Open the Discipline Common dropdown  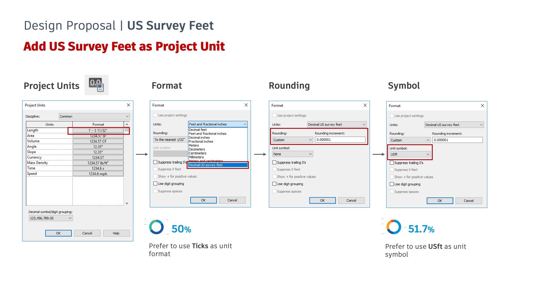94,116
